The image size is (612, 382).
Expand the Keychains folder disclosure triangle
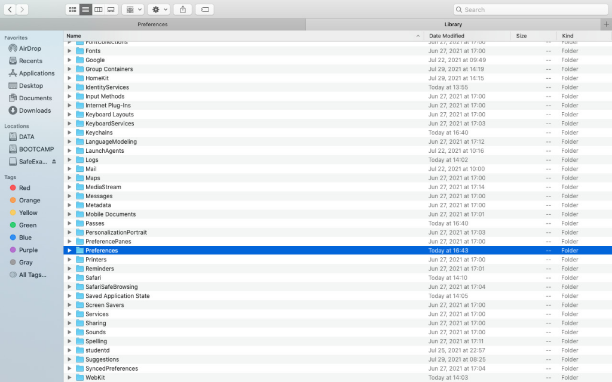70,133
